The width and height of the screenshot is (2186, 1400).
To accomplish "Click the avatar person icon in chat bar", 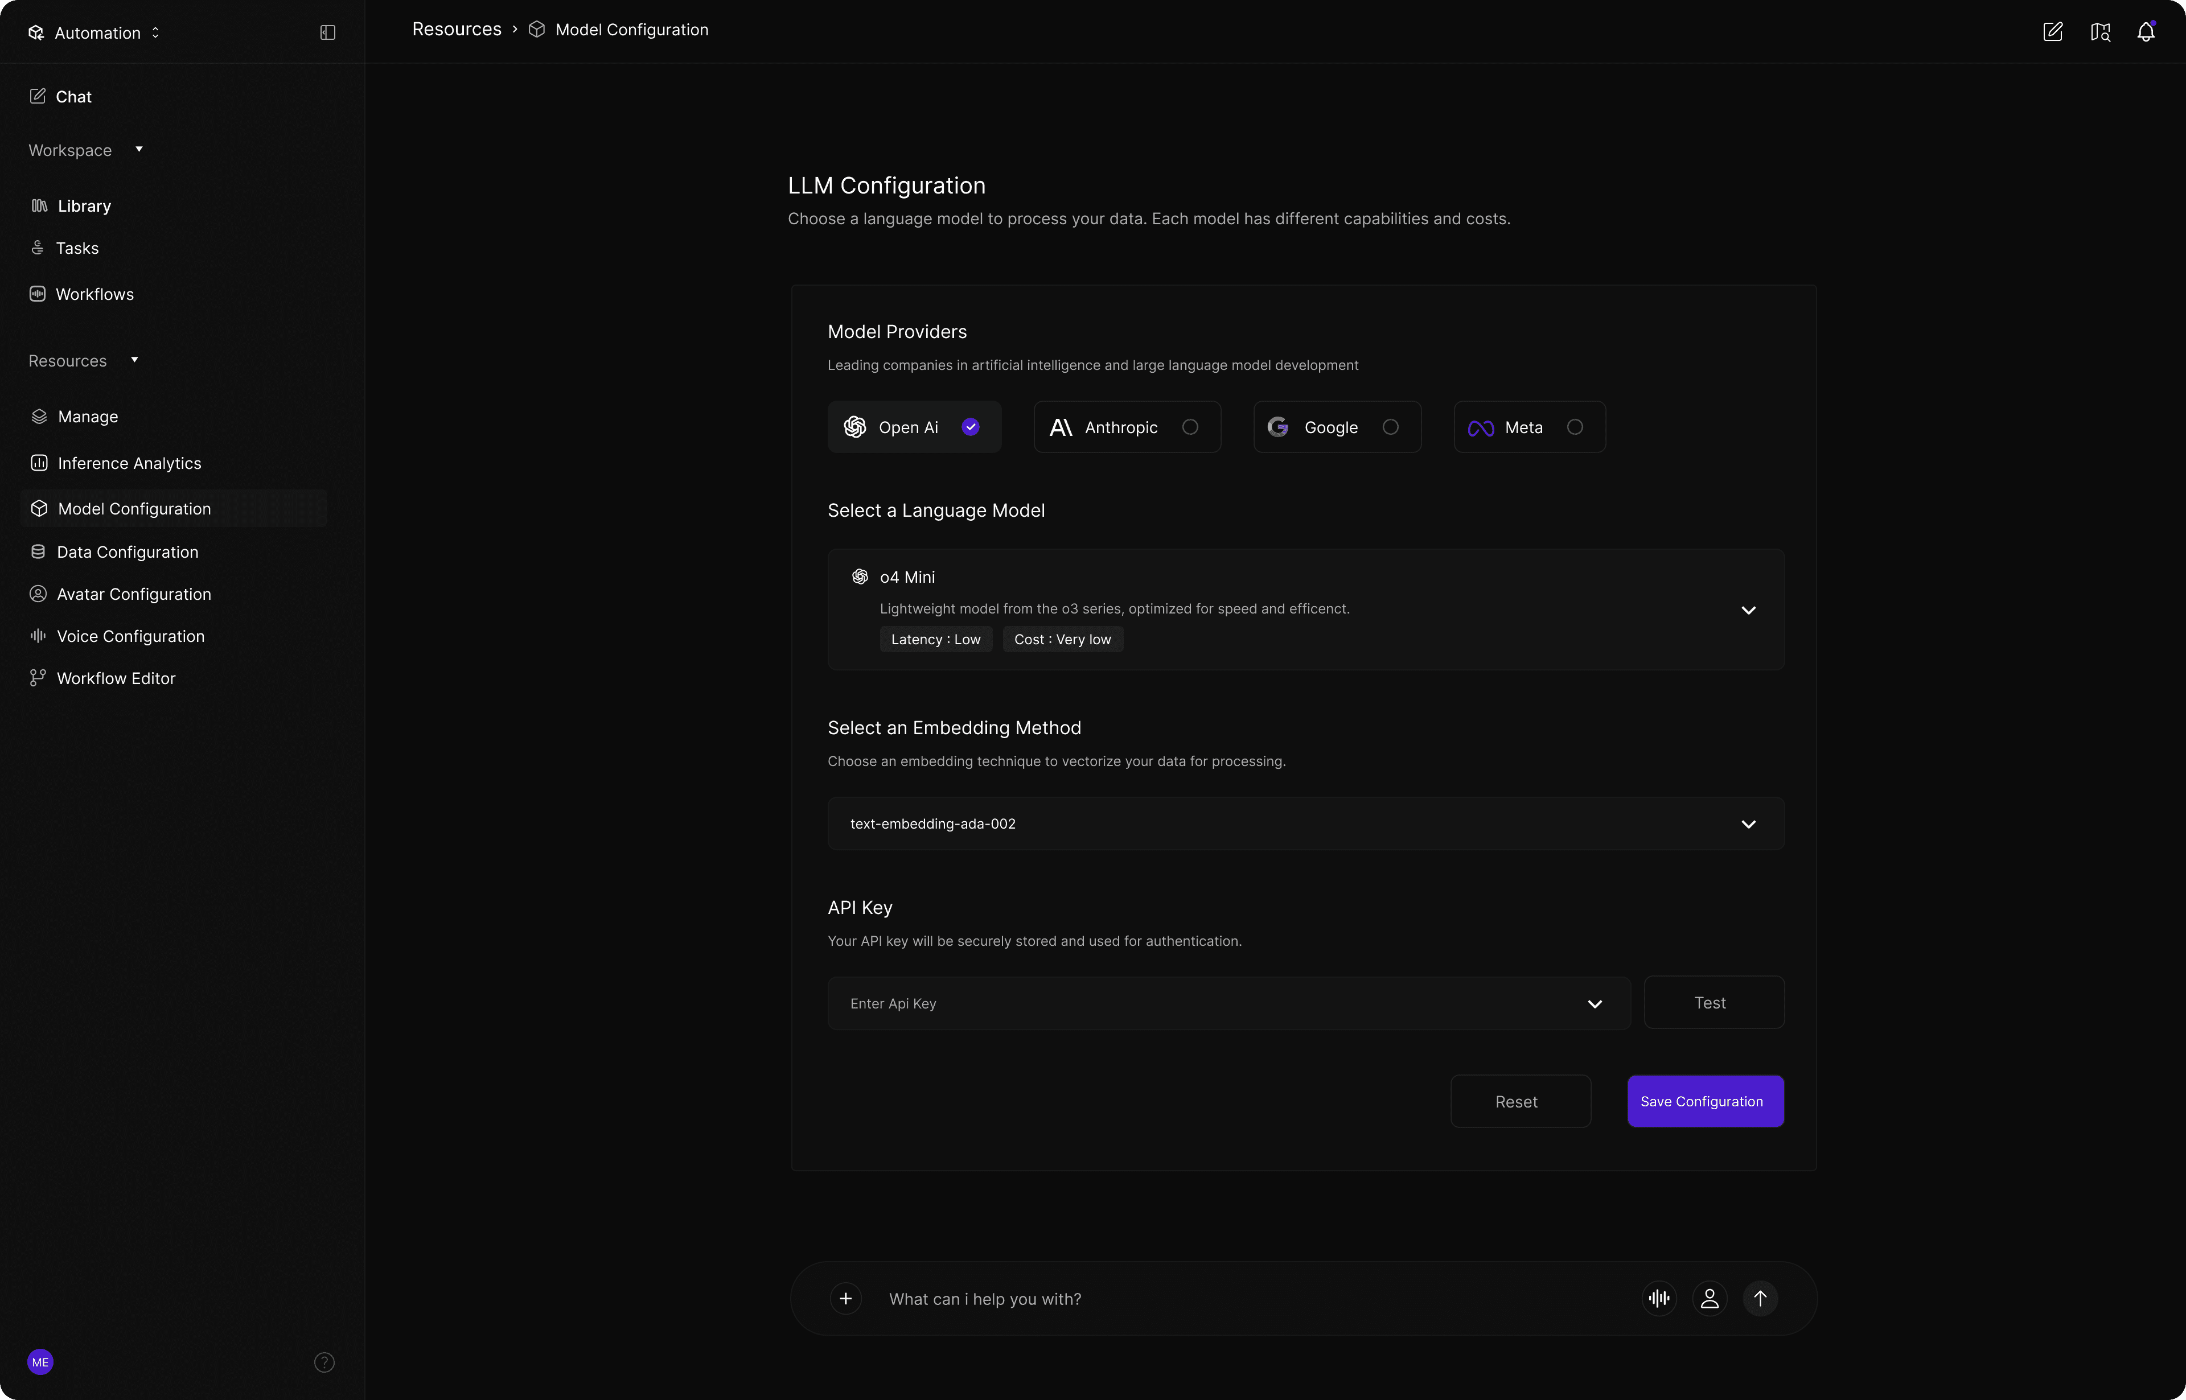I will pos(1710,1298).
